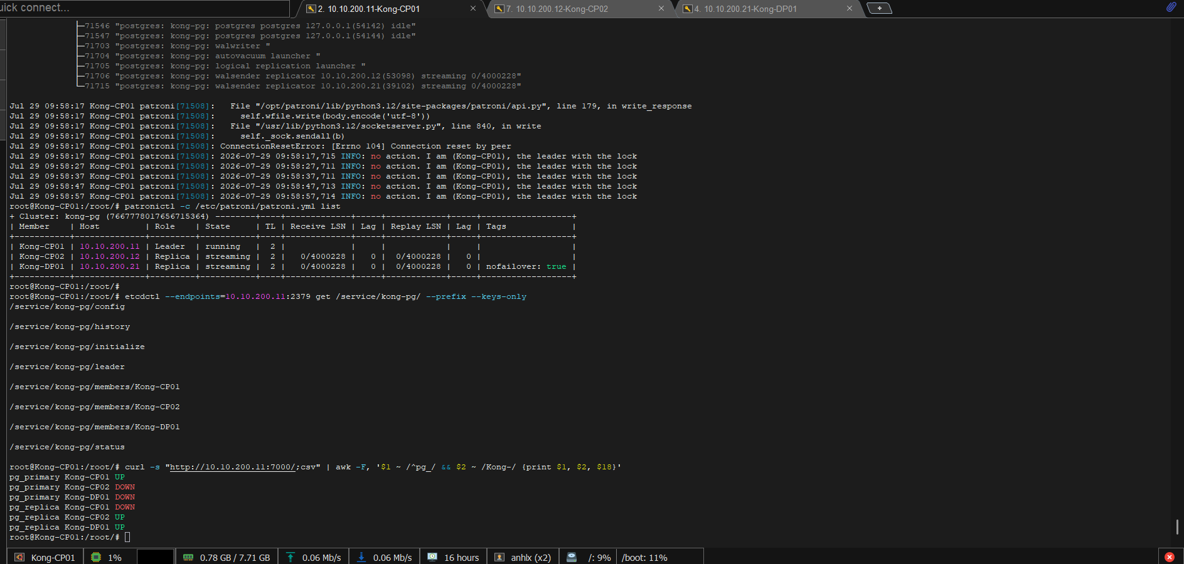
Task: Click the '/: 9%' root disk entry
Action: pyautogui.click(x=599, y=558)
